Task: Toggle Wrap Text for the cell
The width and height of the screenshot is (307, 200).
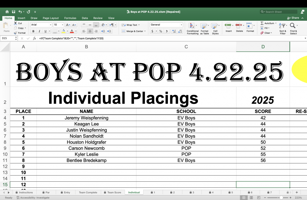Action: [x=130, y=25]
